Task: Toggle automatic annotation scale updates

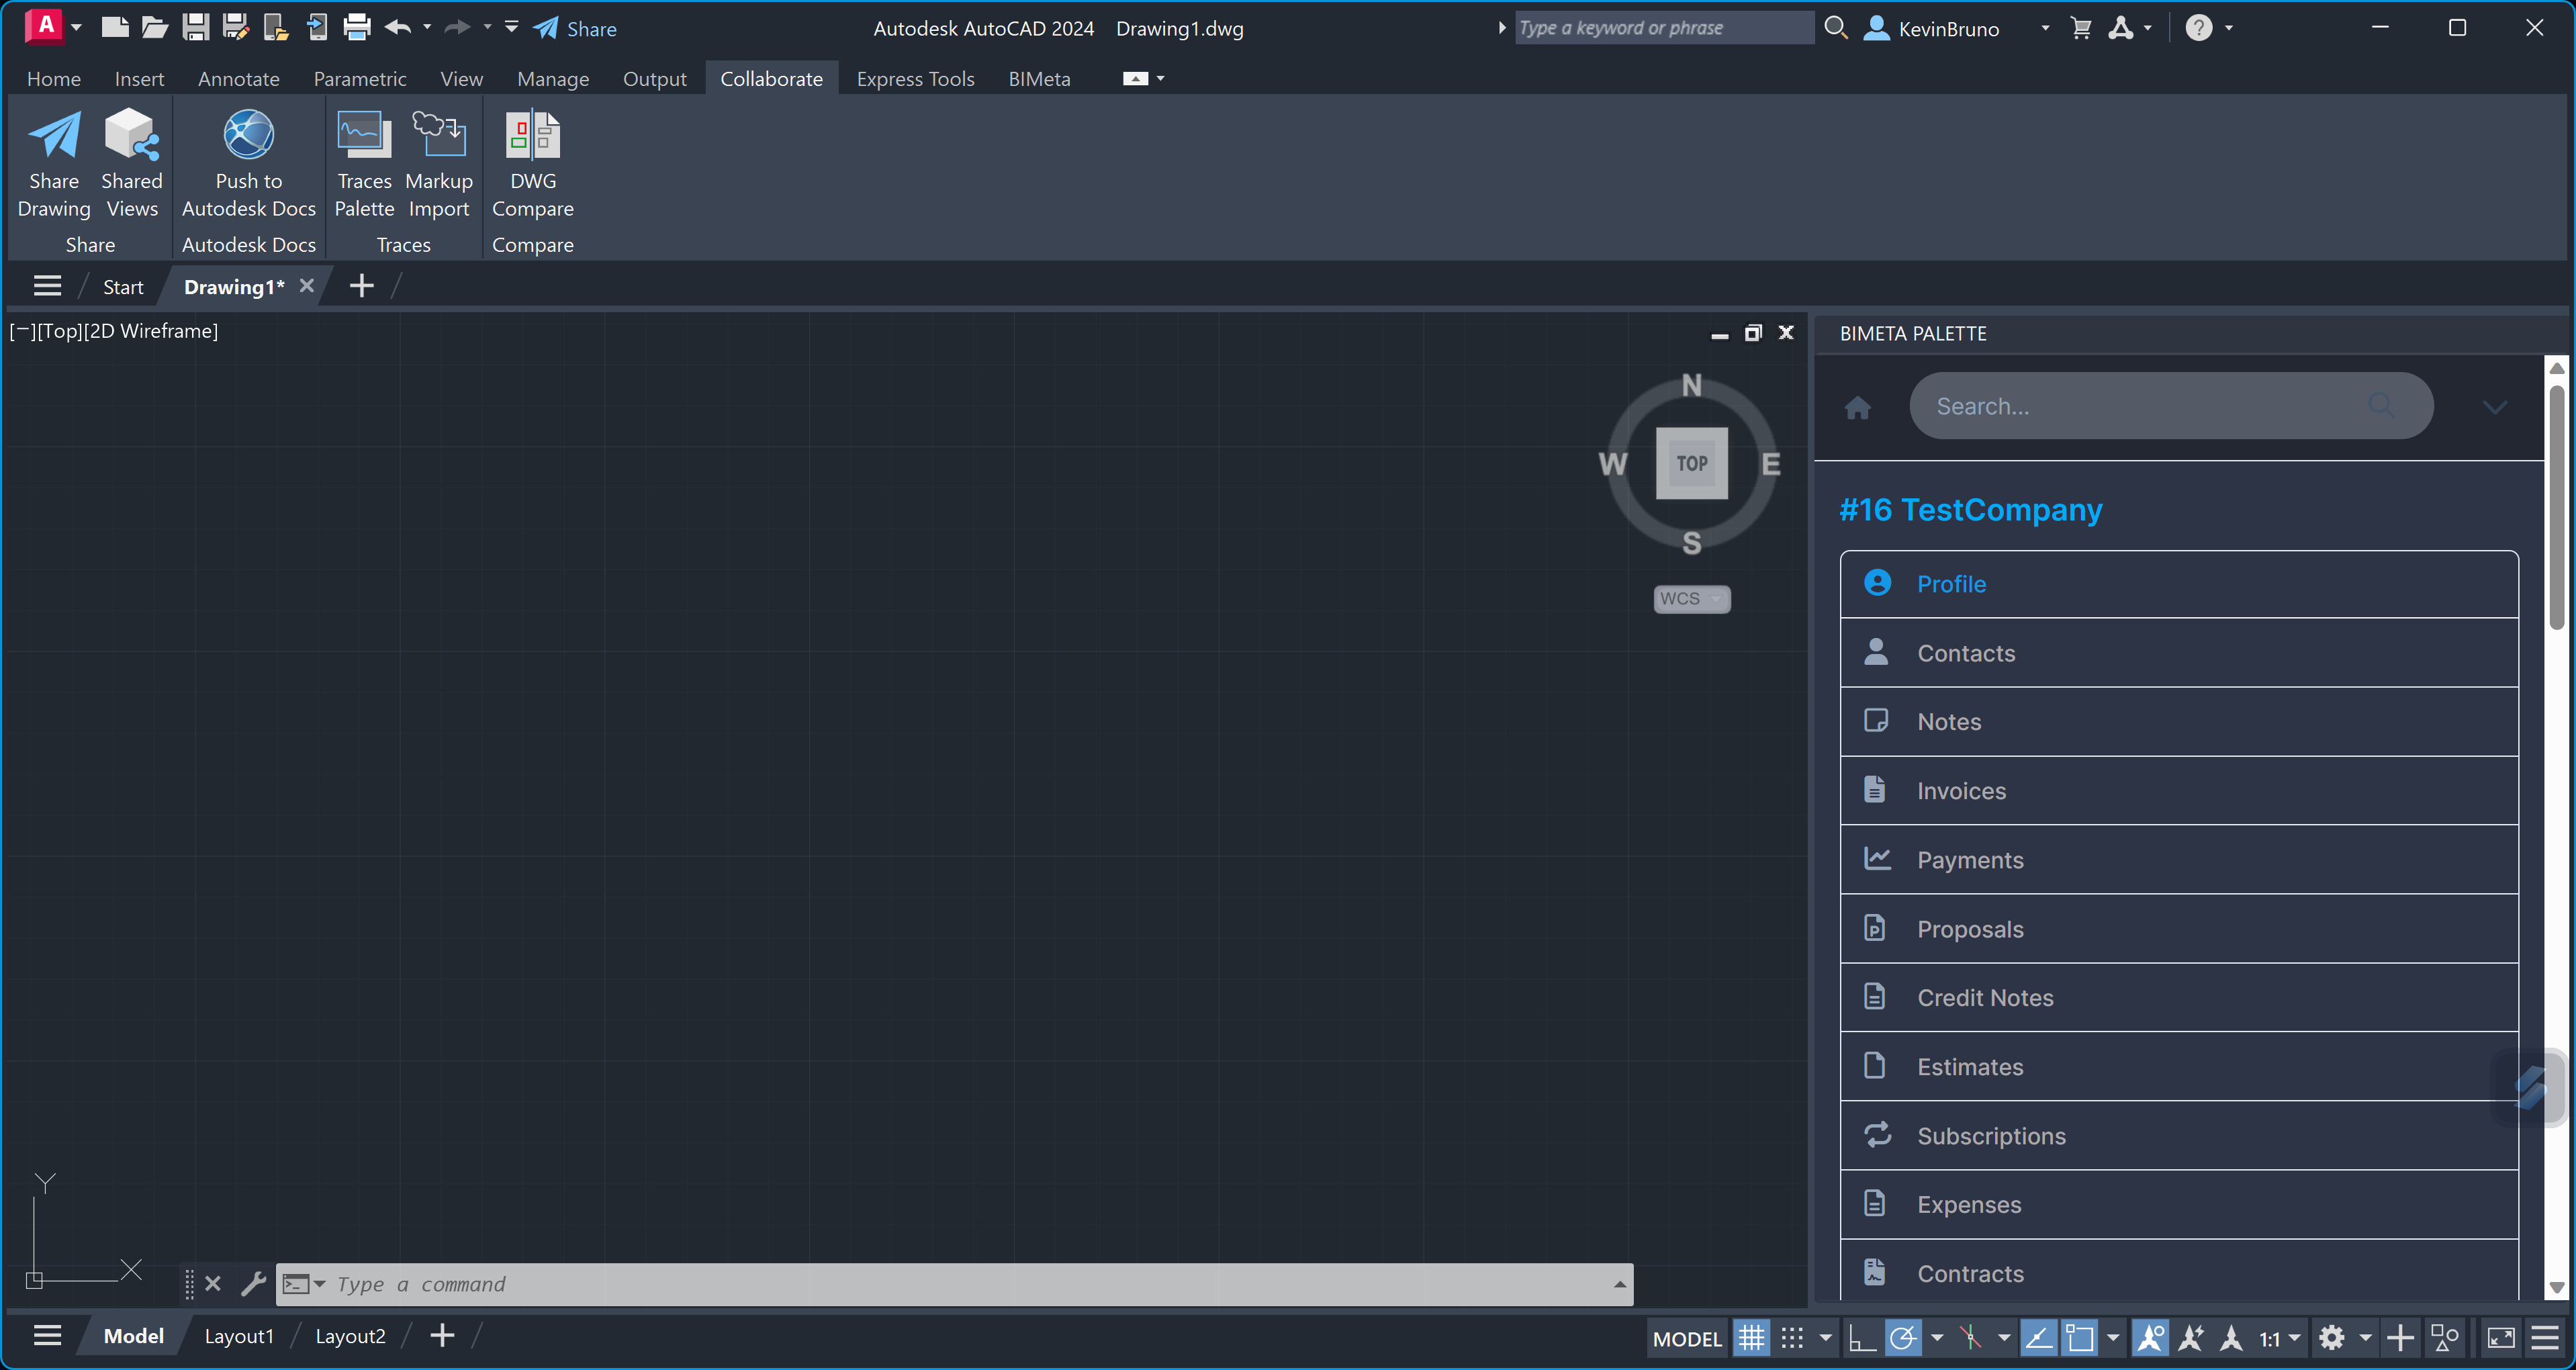Action: pos(2191,1337)
